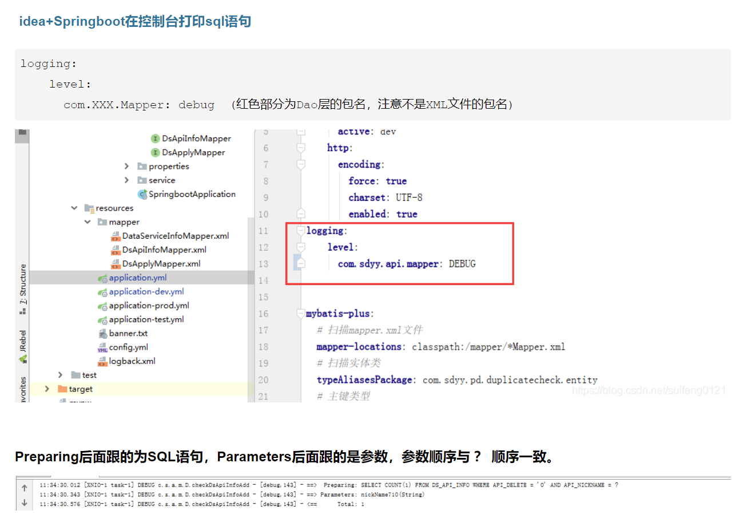Click the logback.xml file icon
Image resolution: width=751 pixels, height=530 pixels.
pyautogui.click(x=102, y=361)
